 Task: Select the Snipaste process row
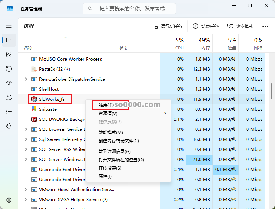[141, 109]
